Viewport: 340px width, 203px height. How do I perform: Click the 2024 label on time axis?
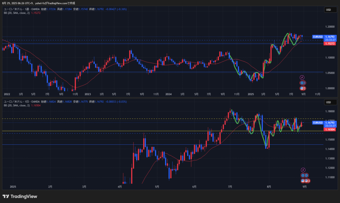click(168, 94)
